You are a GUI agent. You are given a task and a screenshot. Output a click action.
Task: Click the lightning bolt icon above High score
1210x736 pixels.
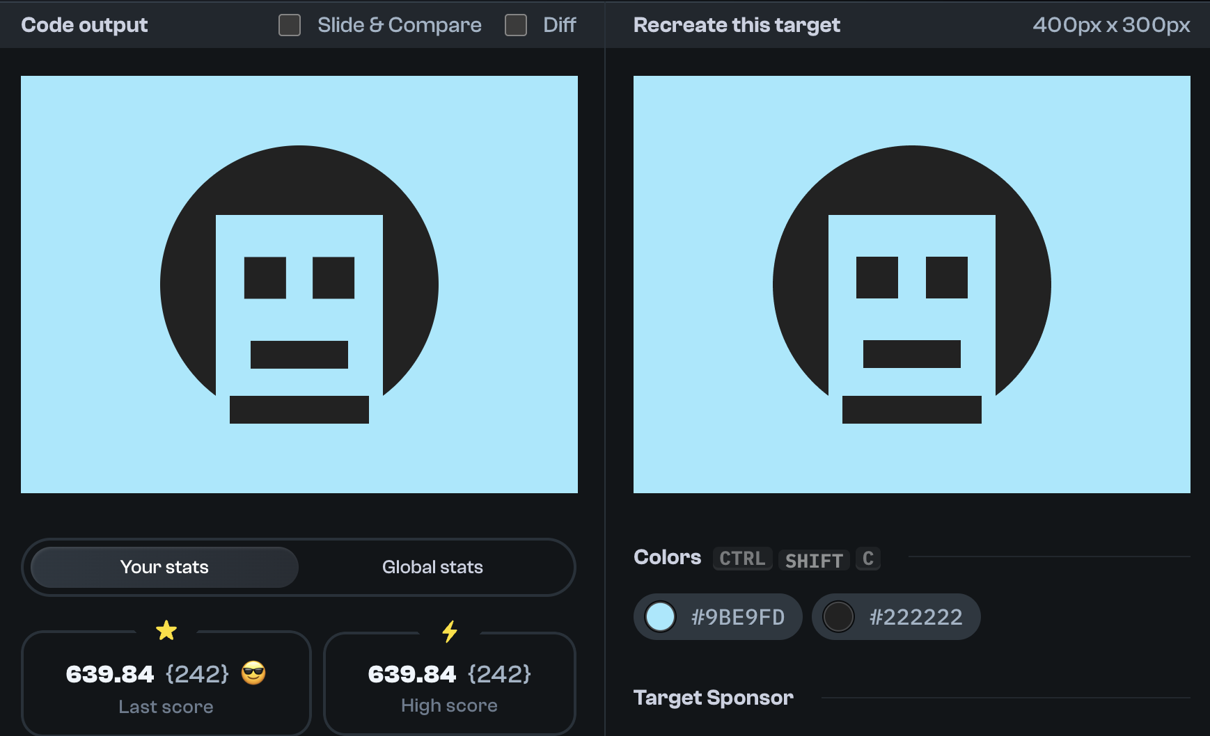450,631
